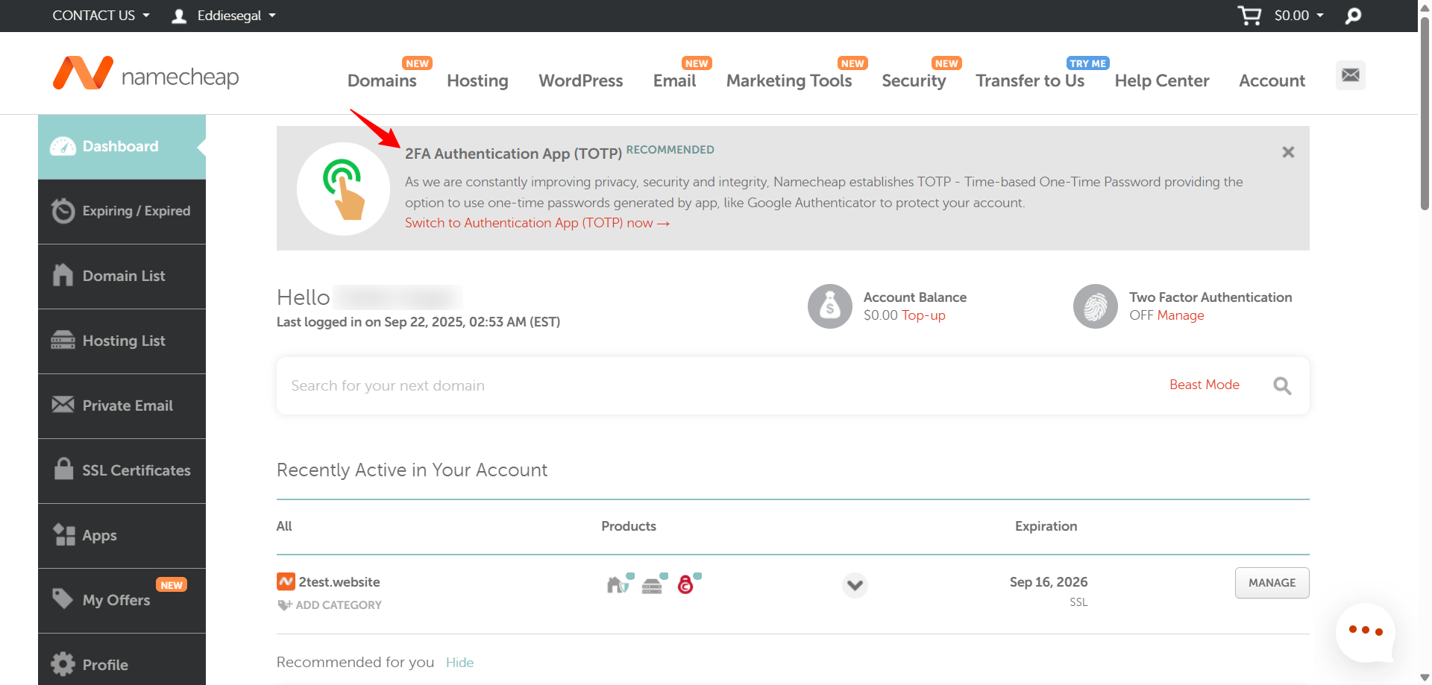Dismiss the 2FA recommendation banner

1288,152
